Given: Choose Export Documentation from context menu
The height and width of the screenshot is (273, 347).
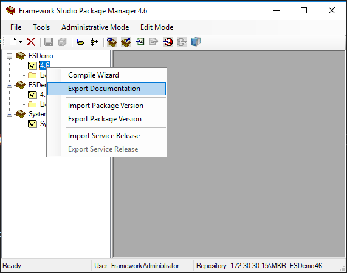Looking at the screenshot, I should [107, 89].
